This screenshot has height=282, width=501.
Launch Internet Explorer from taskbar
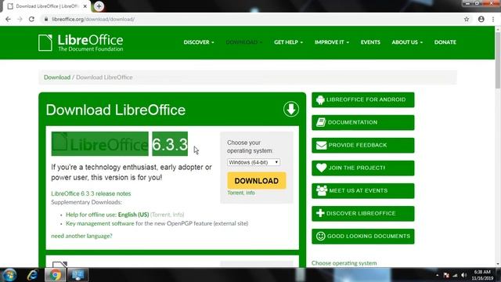click(32, 275)
